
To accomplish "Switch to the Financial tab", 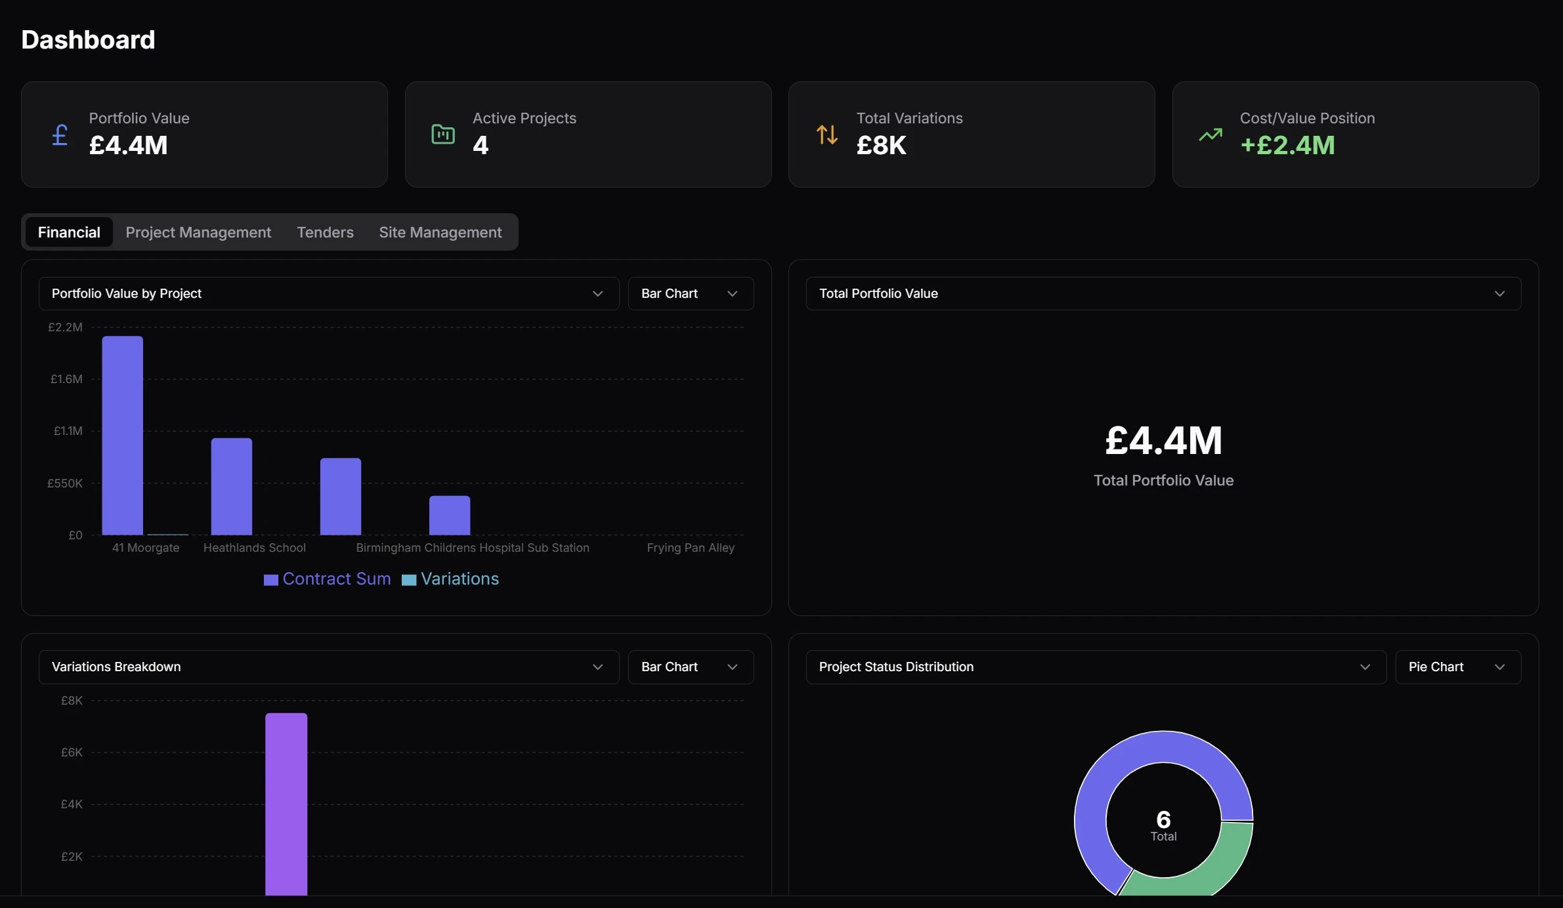I will pos(69,232).
